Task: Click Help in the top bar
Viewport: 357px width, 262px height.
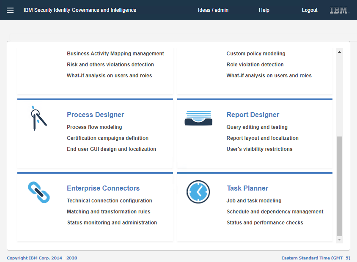Action: coord(264,10)
